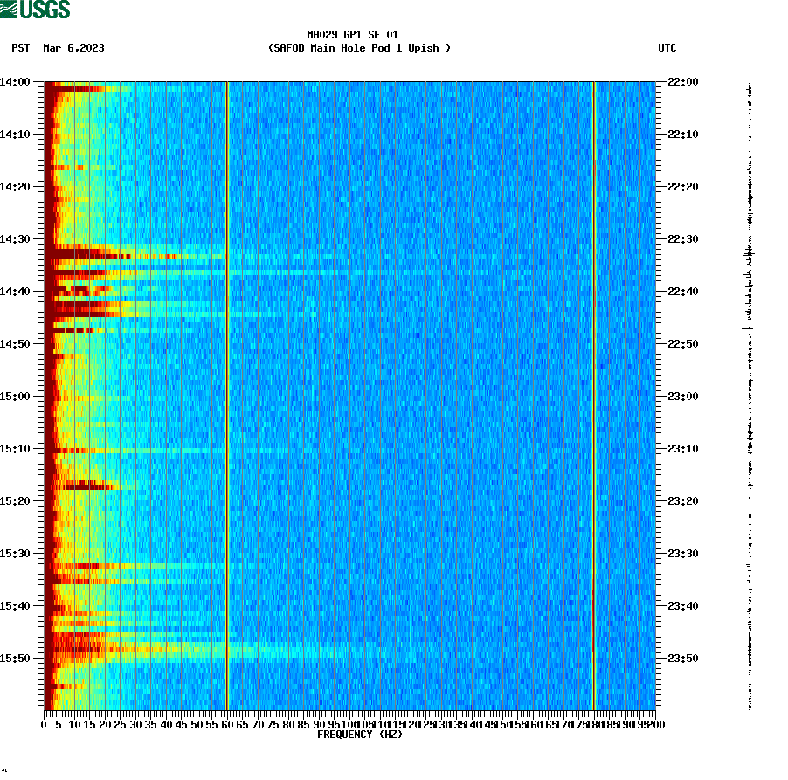Click the USGS logo
788x780 pixels.
pyautogui.click(x=35, y=10)
